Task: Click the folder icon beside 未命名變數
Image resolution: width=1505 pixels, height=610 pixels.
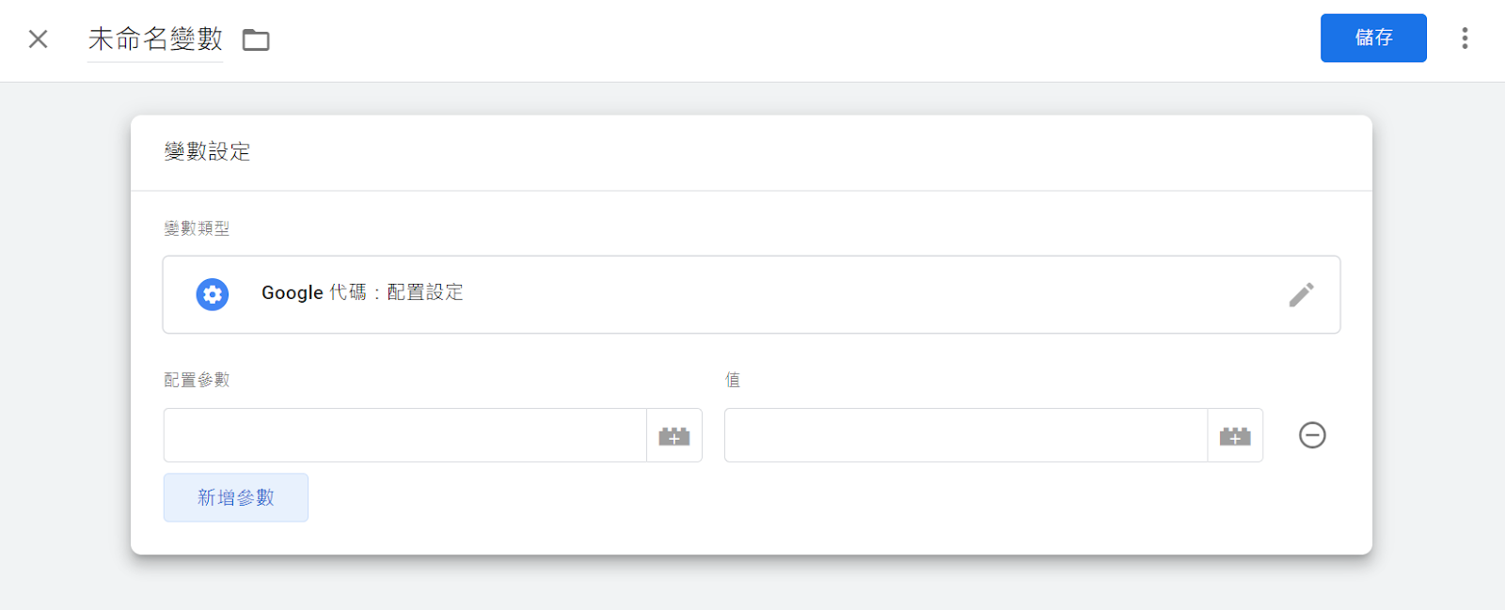Action: click(x=256, y=39)
